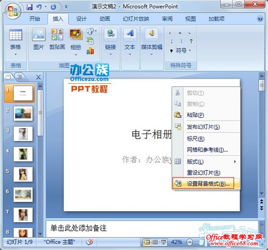This screenshot has width=268, height=250.
Task: Switch to the 开始 ribbon tab
Action: coord(34,19)
